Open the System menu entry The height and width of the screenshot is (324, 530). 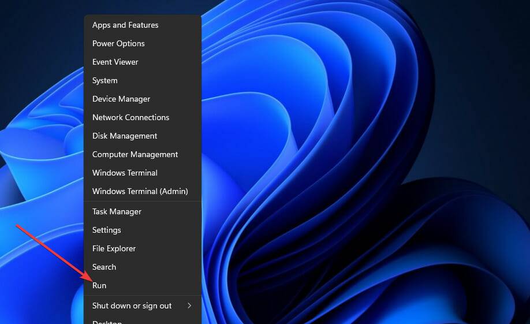tap(105, 80)
